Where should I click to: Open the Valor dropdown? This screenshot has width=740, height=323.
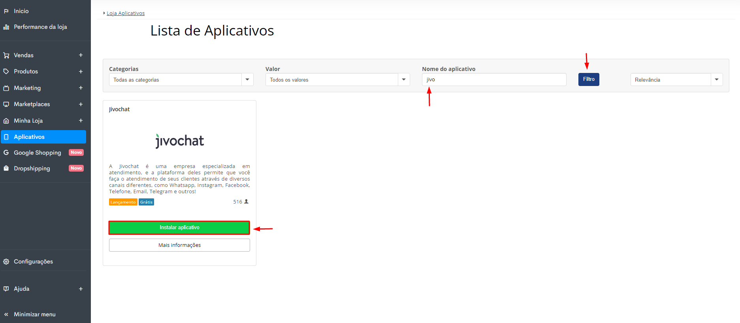click(337, 80)
